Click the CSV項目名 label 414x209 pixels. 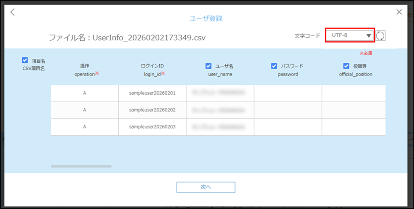[34, 69]
